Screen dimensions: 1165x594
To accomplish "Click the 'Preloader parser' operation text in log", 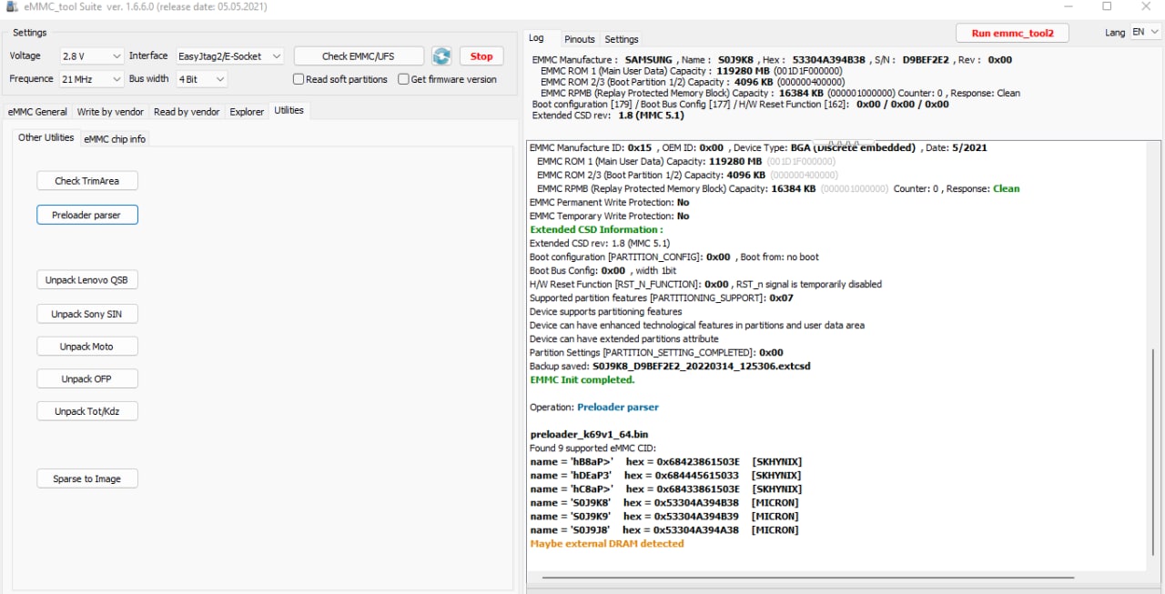I will tap(618, 407).
